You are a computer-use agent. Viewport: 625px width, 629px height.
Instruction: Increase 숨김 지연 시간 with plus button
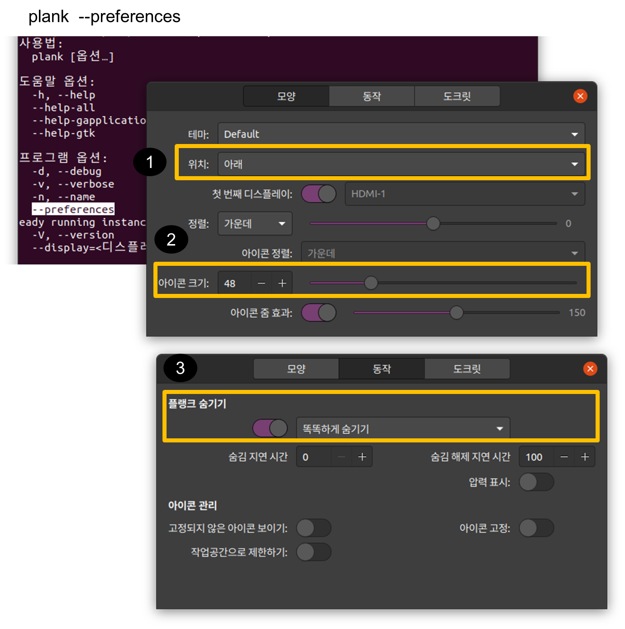pyautogui.click(x=362, y=457)
